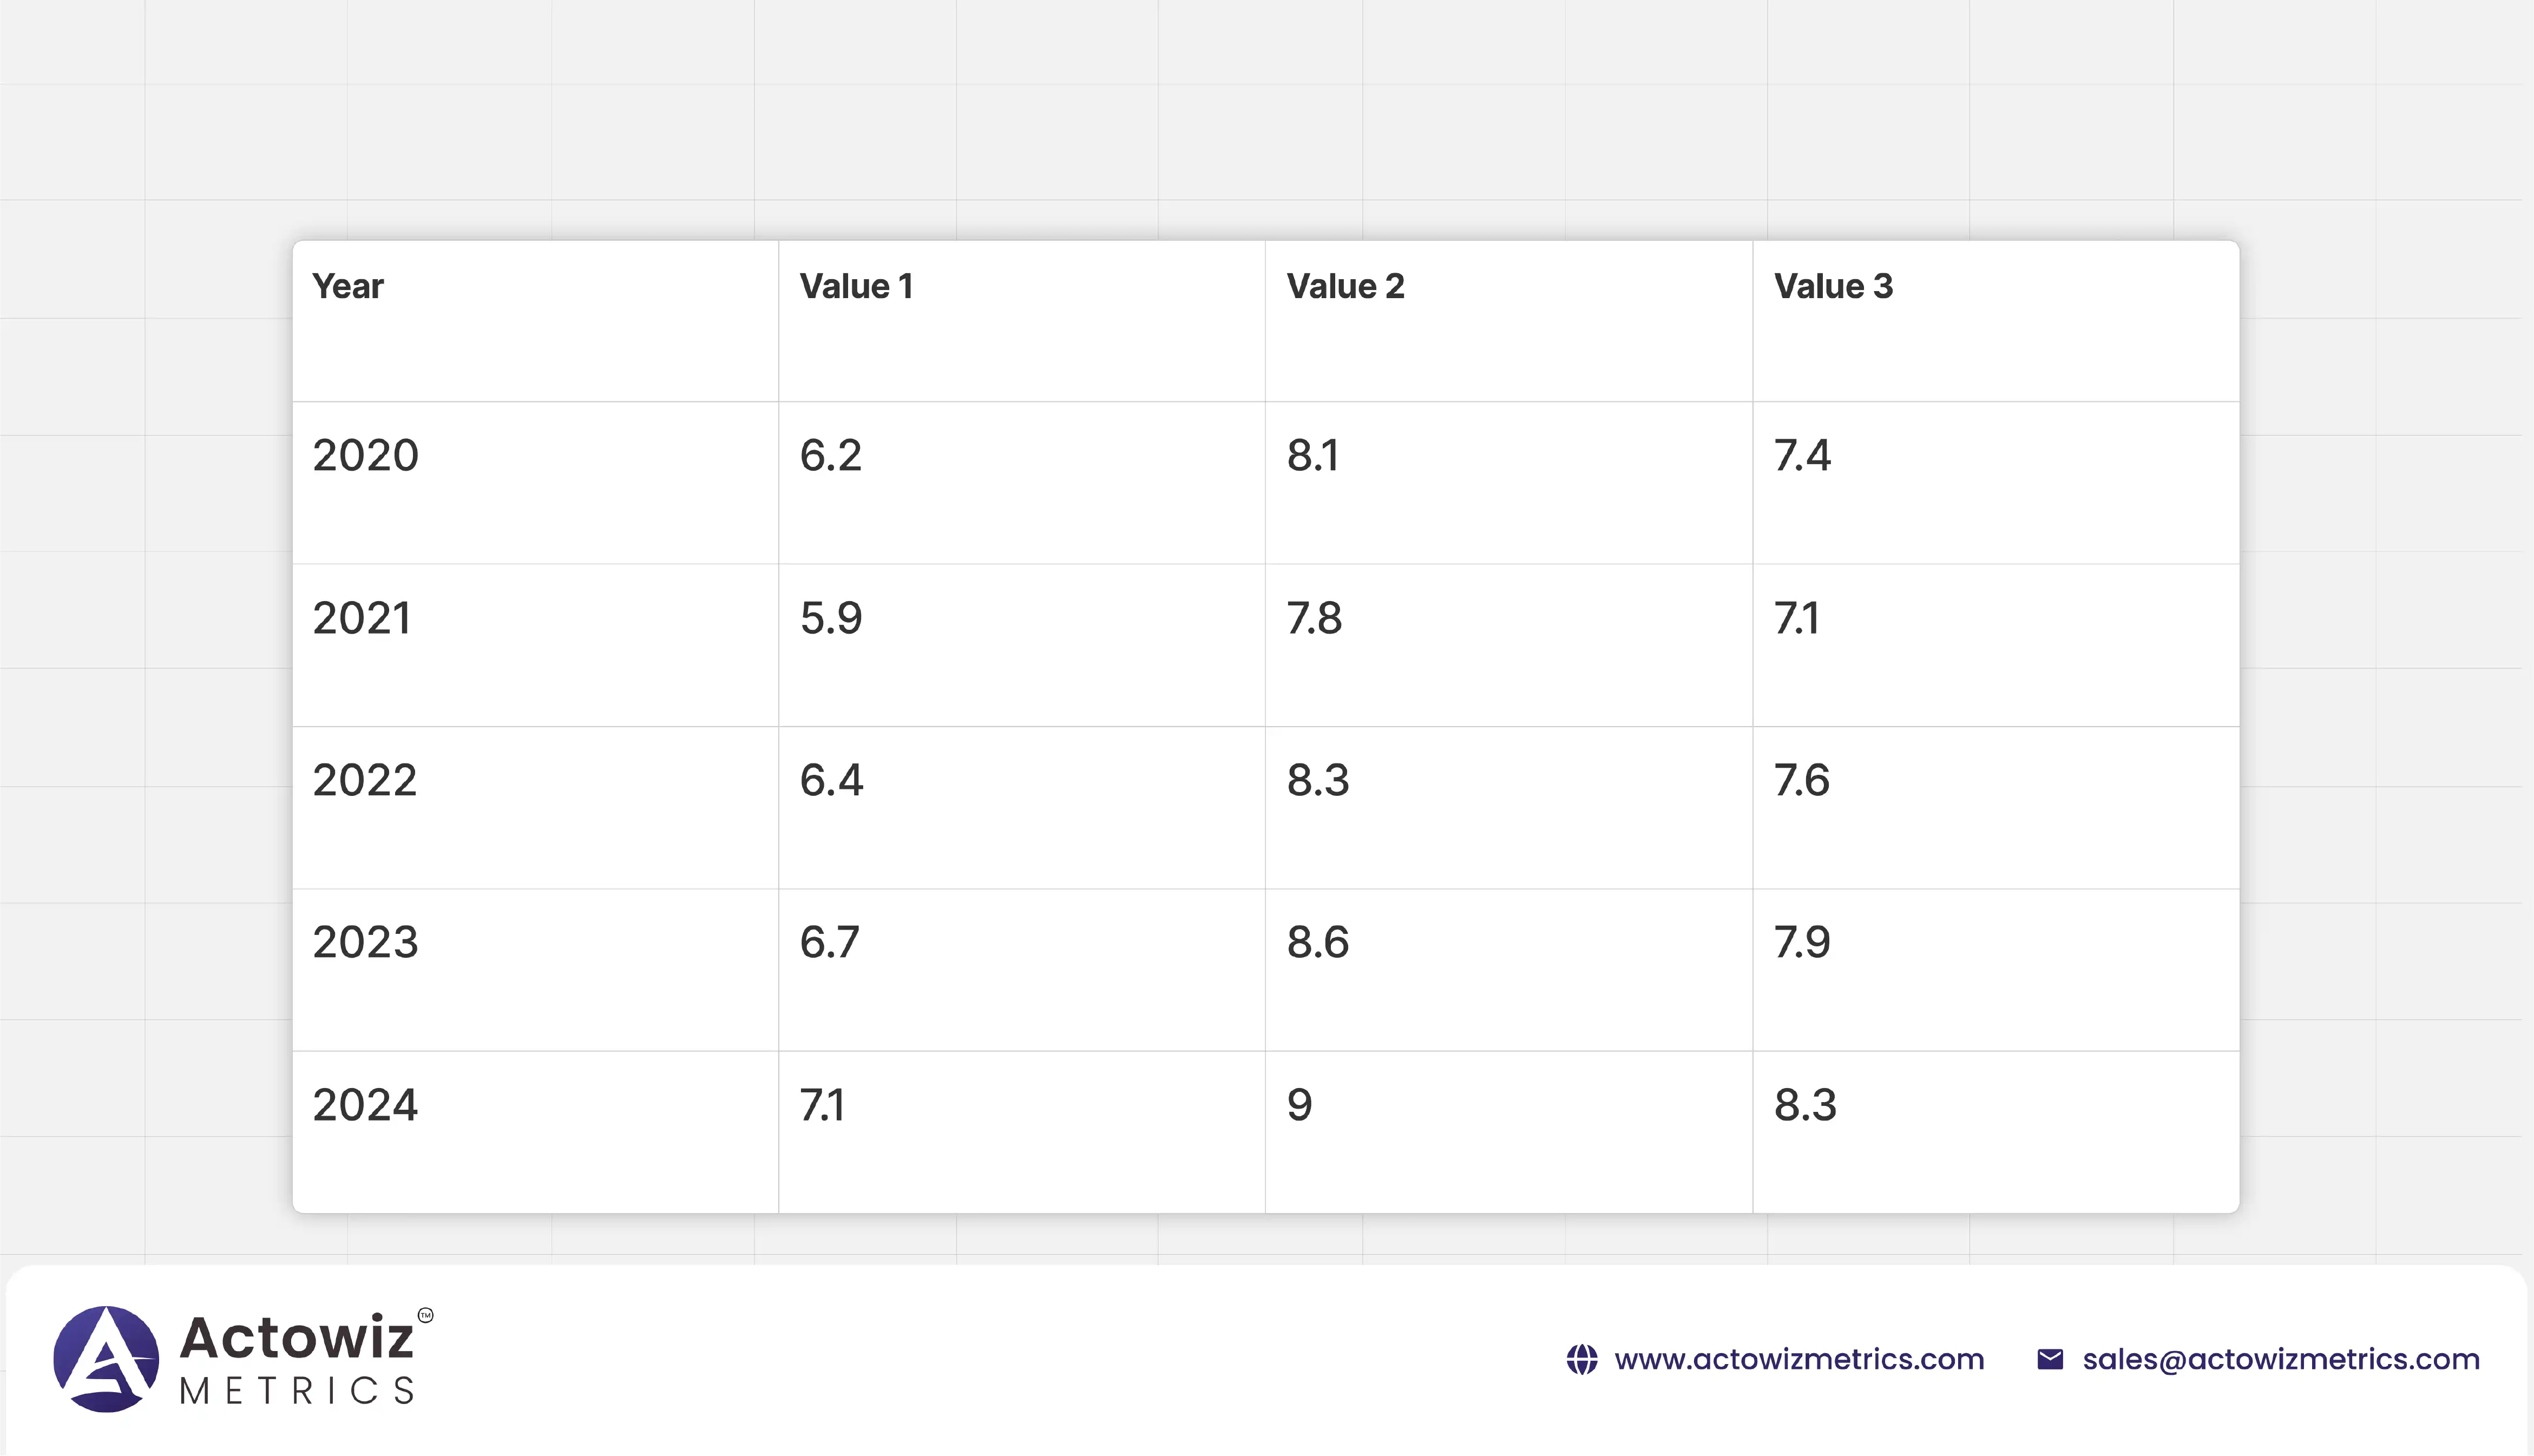The height and width of the screenshot is (1456, 2534).
Task: Click the envelope mail icon
Action: click(2050, 1360)
